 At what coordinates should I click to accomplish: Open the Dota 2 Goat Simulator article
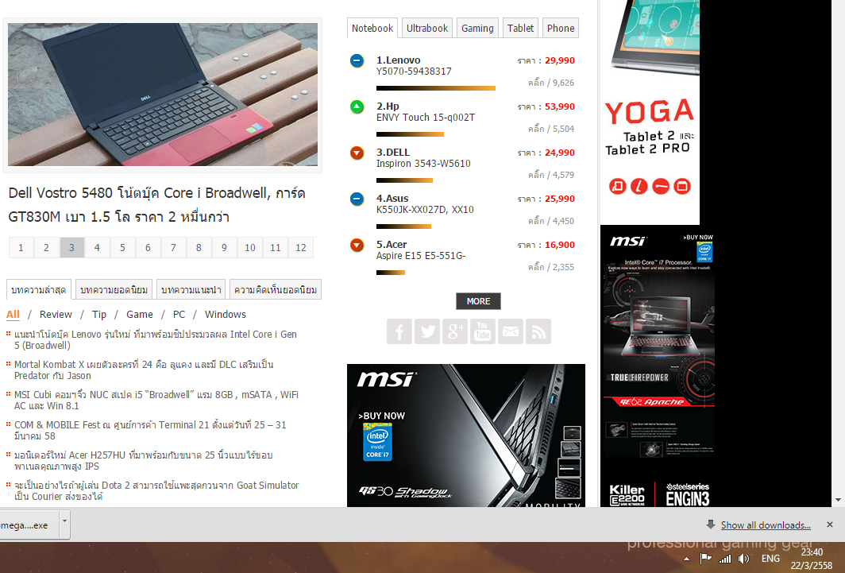[156, 490]
